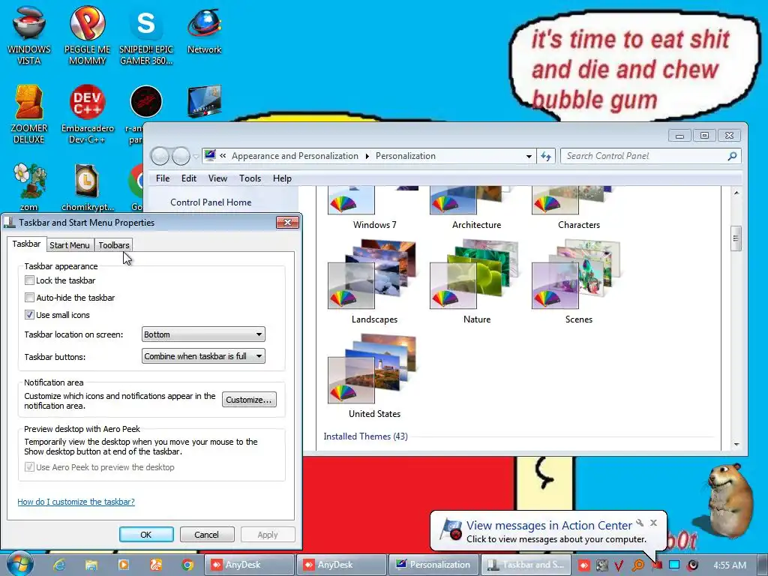Expand the Taskbar buttons combo box
This screenshot has width=768, height=576.
(x=203, y=356)
